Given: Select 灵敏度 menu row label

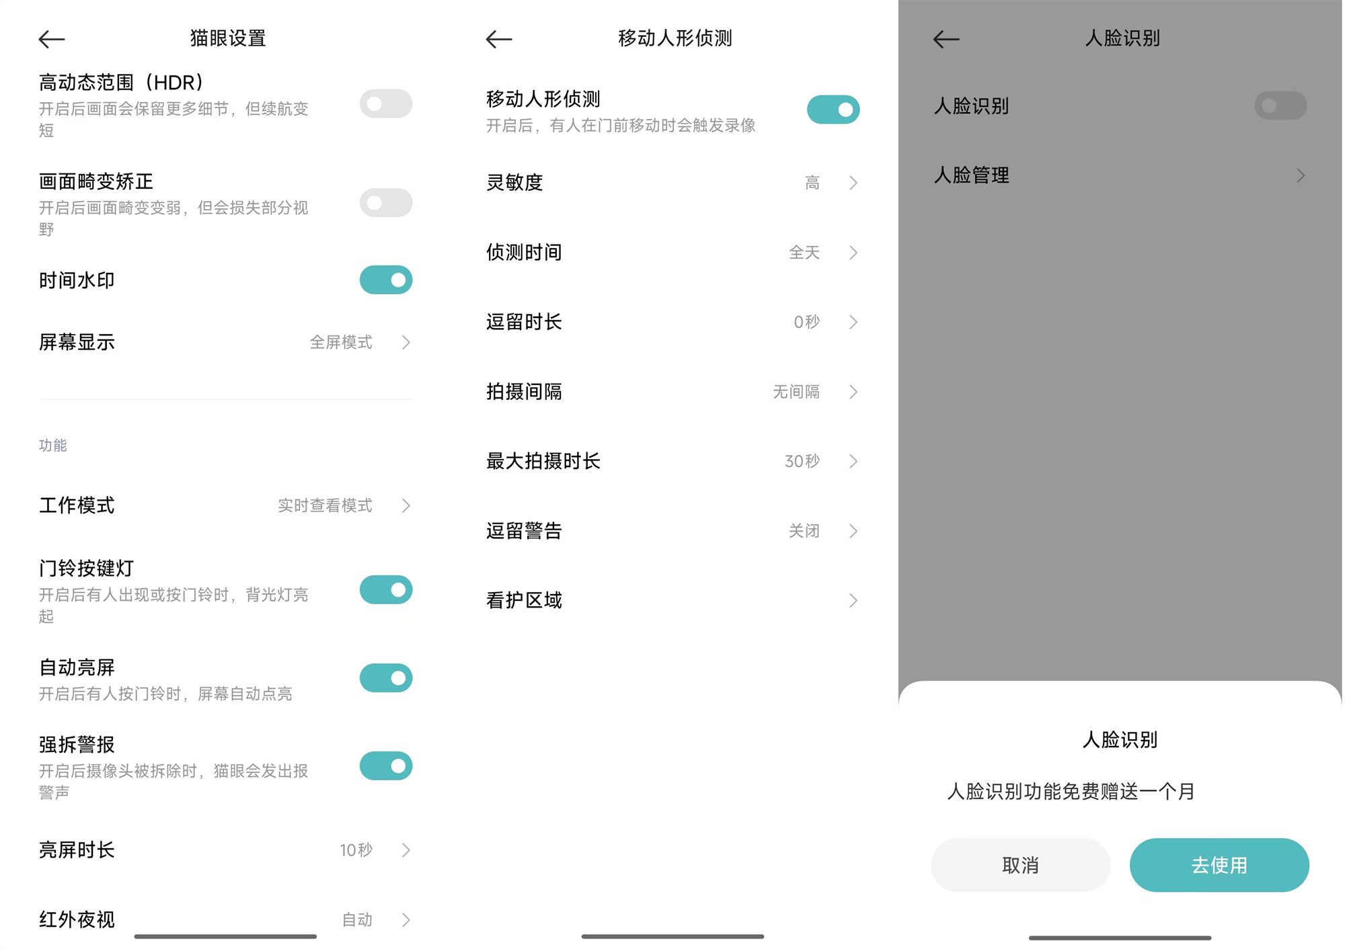Looking at the screenshot, I should point(514,183).
